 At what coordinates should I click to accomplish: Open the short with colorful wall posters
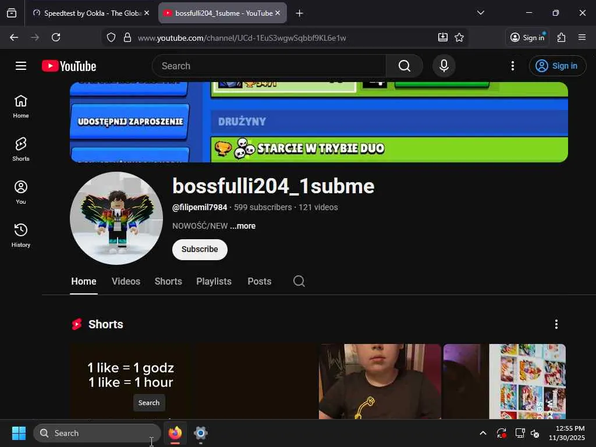[x=505, y=381]
